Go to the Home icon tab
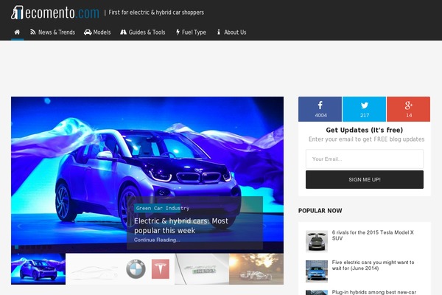The width and height of the screenshot is (442, 295). (17, 32)
